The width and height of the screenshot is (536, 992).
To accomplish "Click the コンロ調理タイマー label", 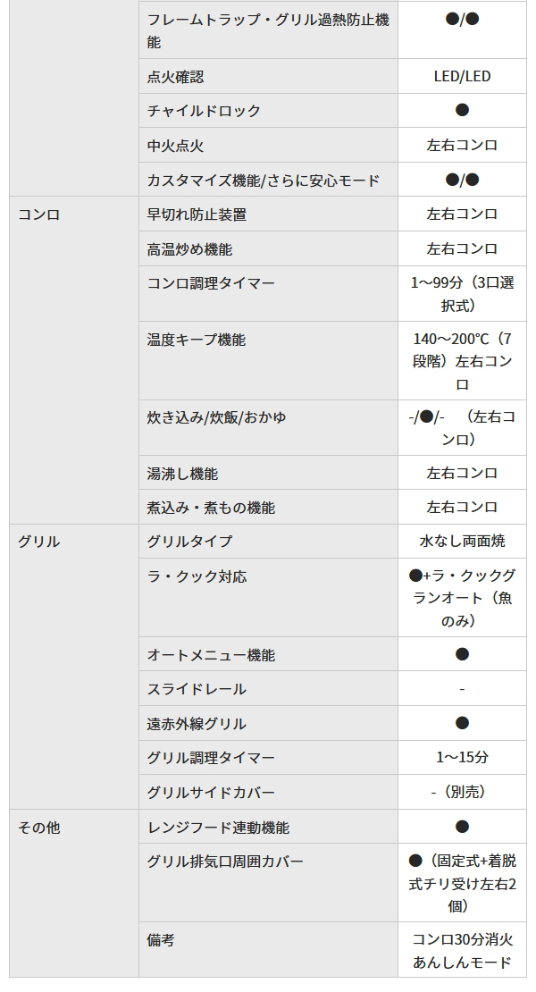I will tap(211, 283).
